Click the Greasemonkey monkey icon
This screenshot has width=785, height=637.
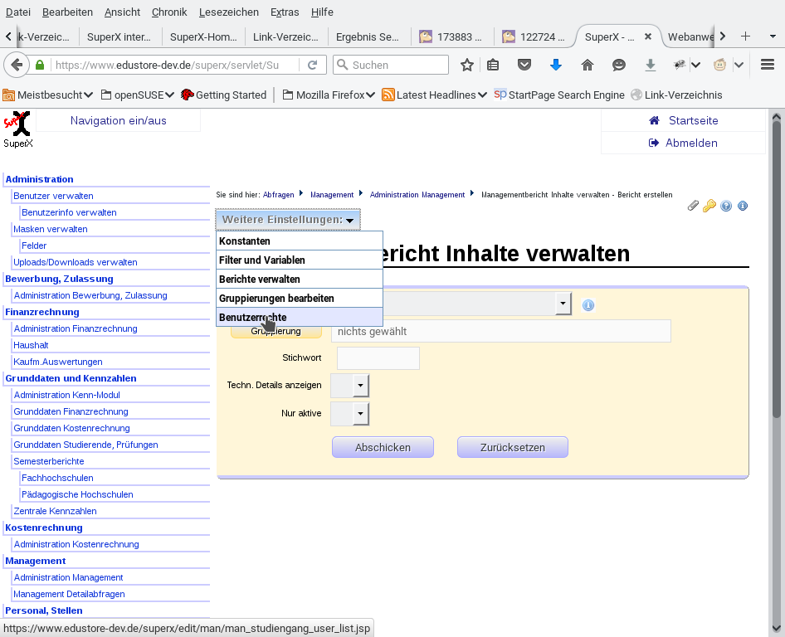(x=720, y=65)
